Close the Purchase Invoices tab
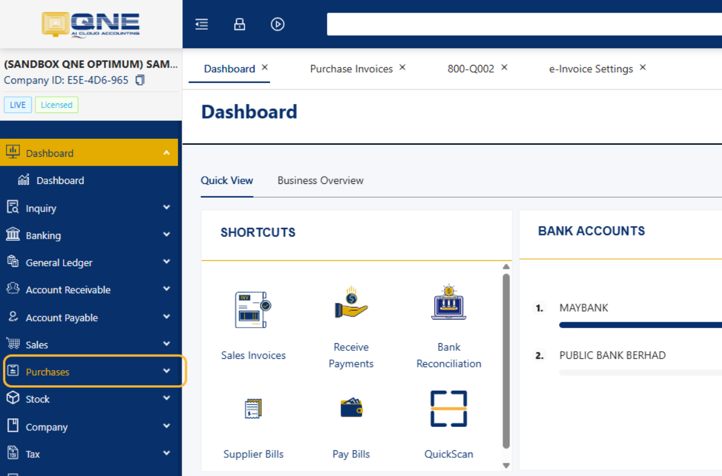This screenshot has height=476, width=722. pyautogui.click(x=403, y=67)
